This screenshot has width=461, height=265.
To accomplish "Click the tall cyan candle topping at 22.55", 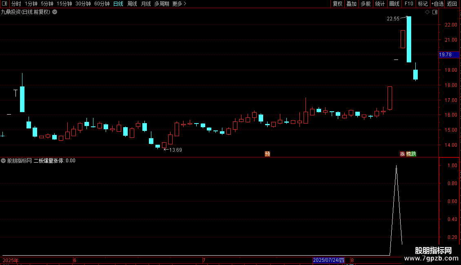I will tap(409, 40).
